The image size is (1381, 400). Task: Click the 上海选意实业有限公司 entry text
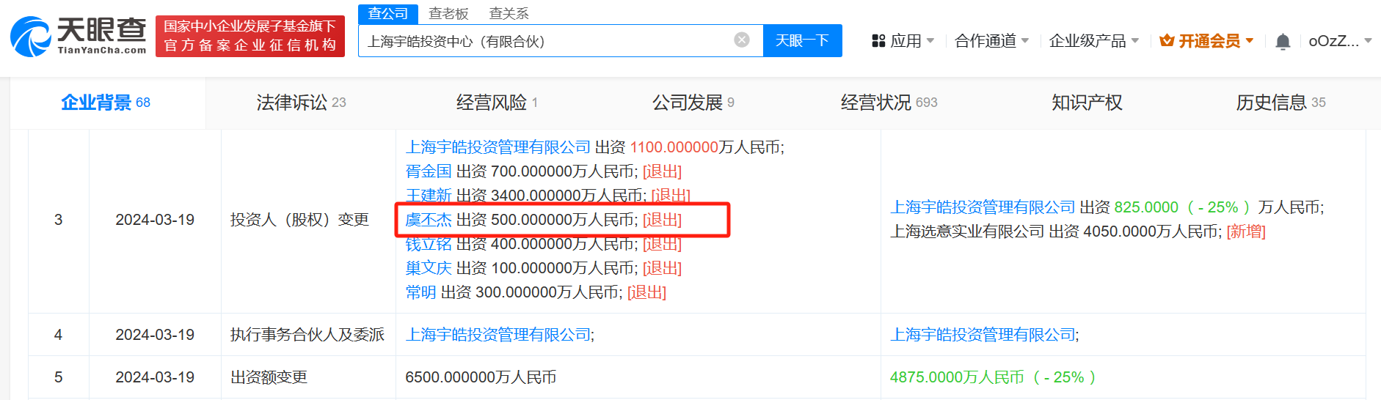tap(967, 232)
